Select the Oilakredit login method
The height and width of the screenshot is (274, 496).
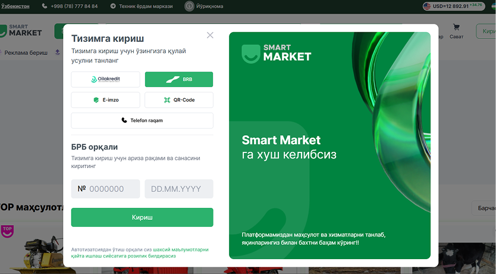tap(105, 79)
